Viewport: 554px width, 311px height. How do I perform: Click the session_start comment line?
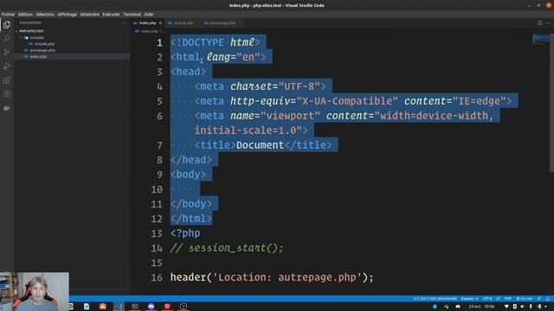tap(227, 248)
